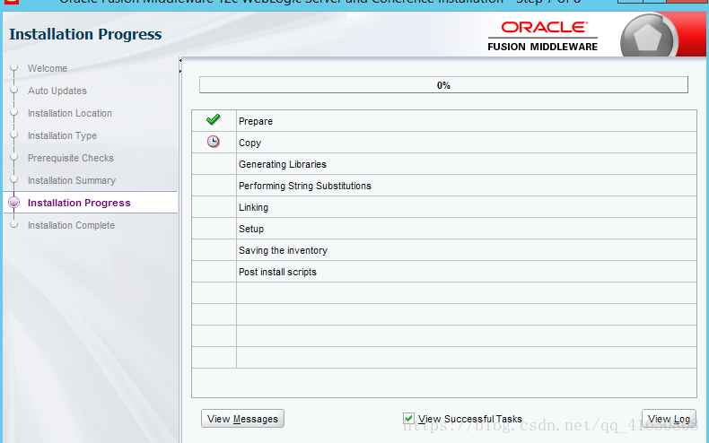
Task: Click the Installation Progress step bullet
Action: (x=14, y=203)
